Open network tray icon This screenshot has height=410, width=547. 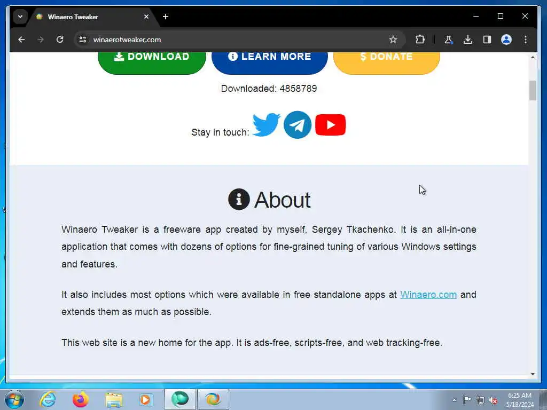point(480,400)
